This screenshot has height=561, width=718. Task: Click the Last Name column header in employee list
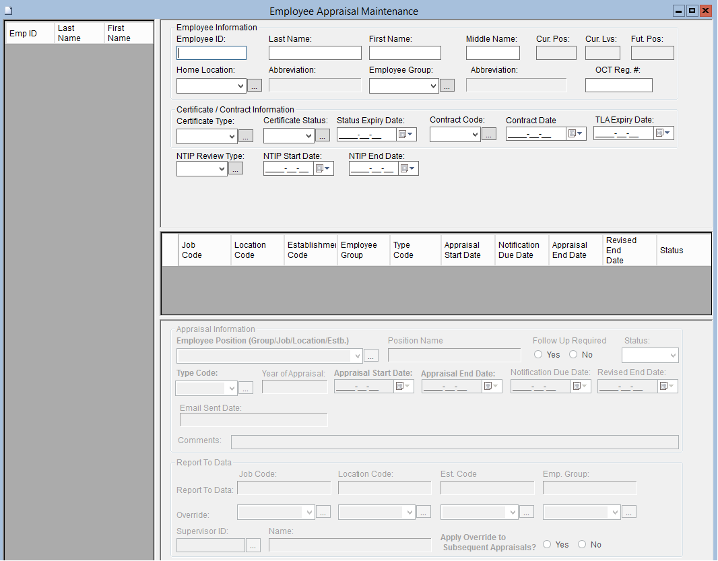pyautogui.click(x=79, y=33)
